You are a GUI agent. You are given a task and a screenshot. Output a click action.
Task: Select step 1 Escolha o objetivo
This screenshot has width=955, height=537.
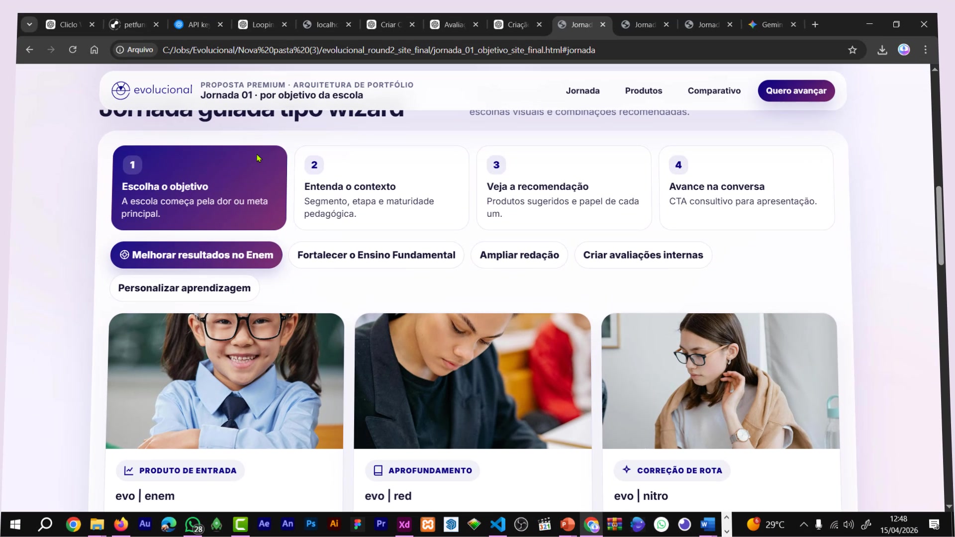pos(199,187)
